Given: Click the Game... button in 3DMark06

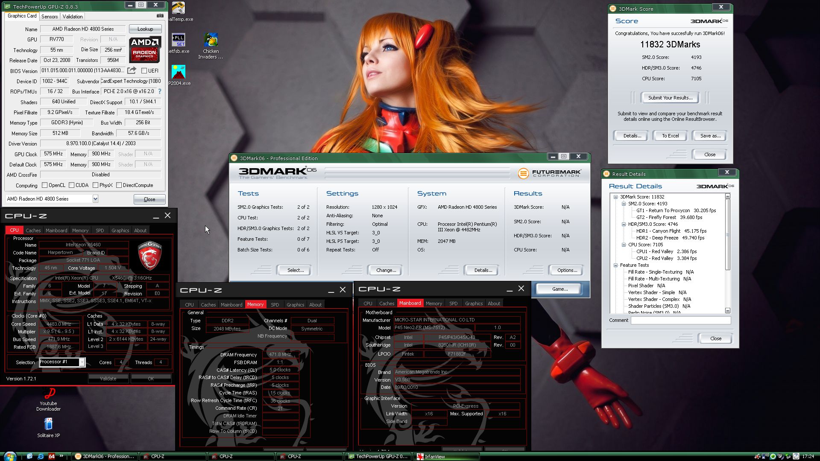Looking at the screenshot, I should (x=559, y=289).
